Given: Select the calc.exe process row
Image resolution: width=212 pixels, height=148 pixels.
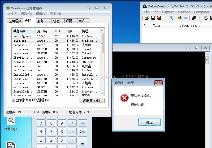Looking at the screenshot, I should (56, 41).
